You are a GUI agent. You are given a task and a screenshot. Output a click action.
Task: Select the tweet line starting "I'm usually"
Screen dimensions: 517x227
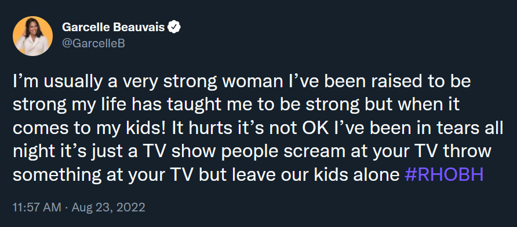tap(241, 82)
